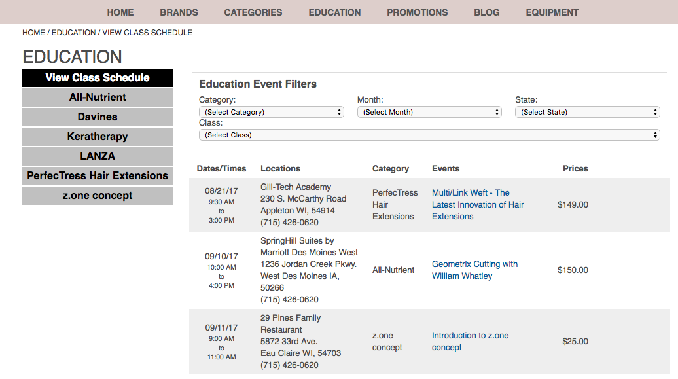678x379 pixels.
Task: Open PerfecTress Hair Extensions sidebar button
Action: pos(98,175)
